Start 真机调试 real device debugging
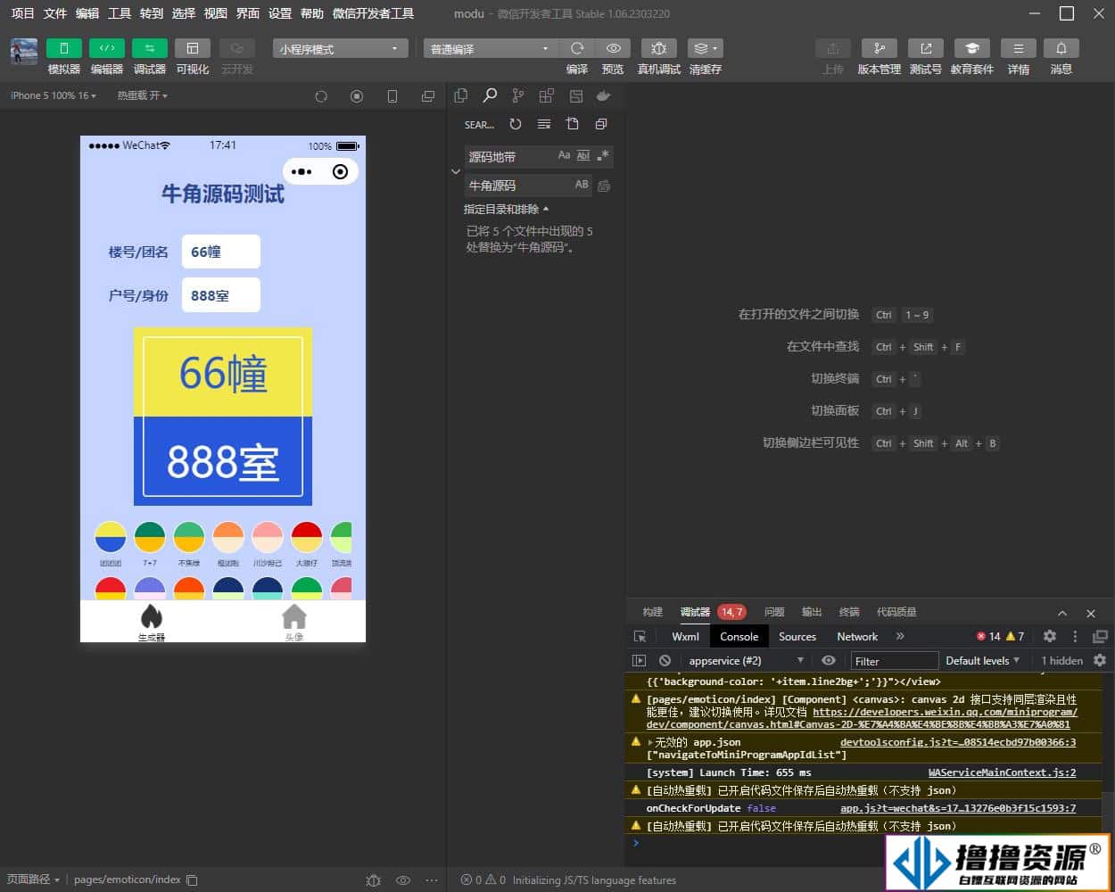This screenshot has width=1115, height=892. point(659,48)
